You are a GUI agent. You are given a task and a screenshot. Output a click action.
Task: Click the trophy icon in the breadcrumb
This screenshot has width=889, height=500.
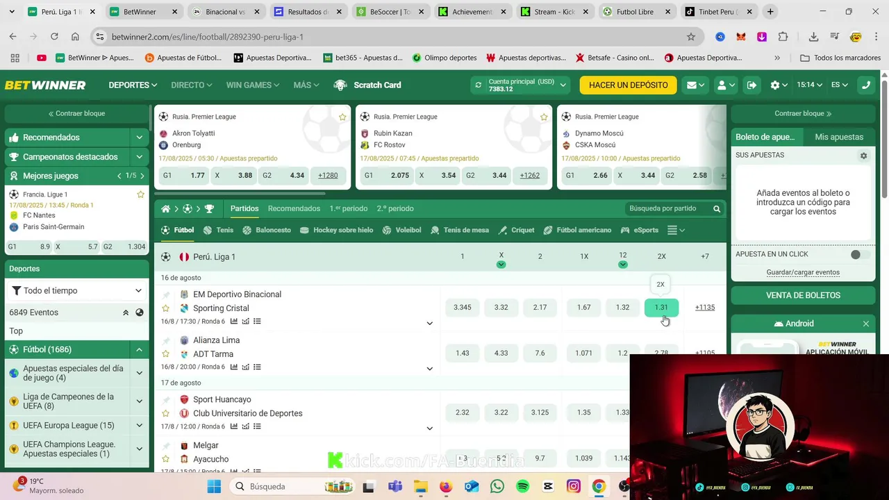(209, 208)
